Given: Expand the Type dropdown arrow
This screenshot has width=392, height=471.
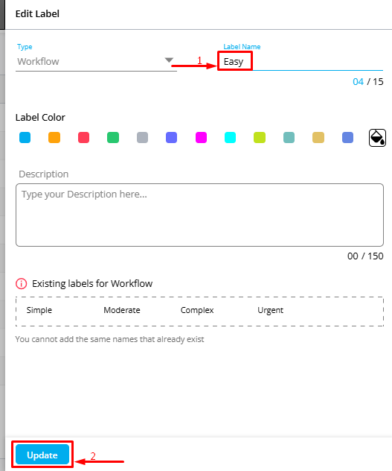Looking at the screenshot, I should 169,60.
